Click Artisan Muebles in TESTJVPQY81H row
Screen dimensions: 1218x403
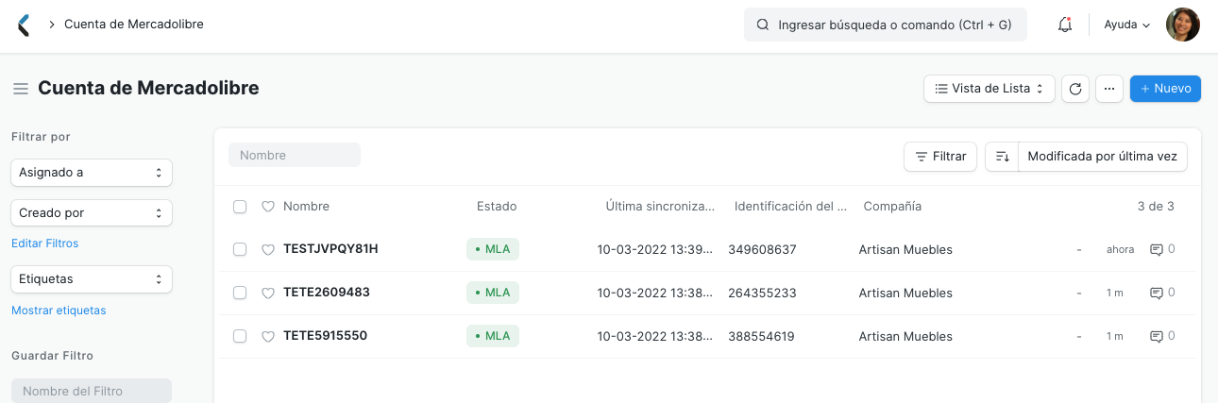[x=905, y=250]
